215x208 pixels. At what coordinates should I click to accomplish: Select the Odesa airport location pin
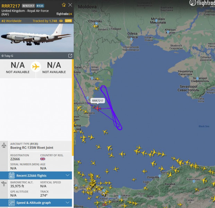[131, 39]
